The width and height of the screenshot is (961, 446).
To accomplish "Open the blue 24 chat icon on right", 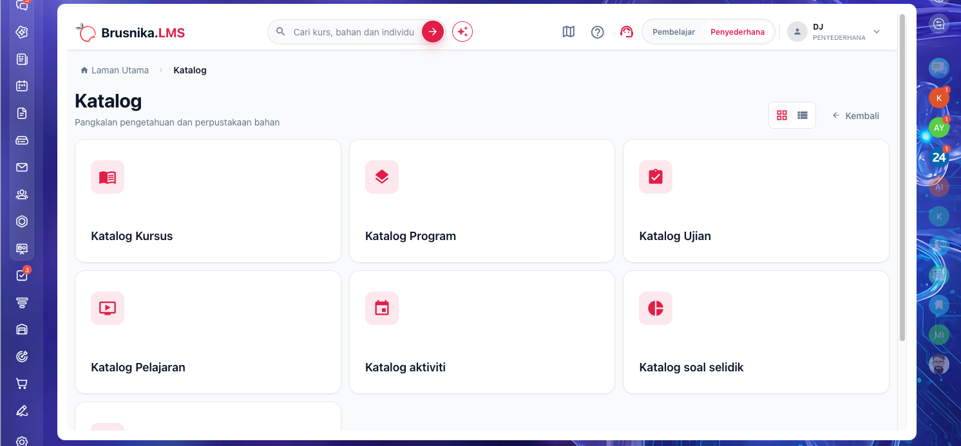I will click(939, 157).
